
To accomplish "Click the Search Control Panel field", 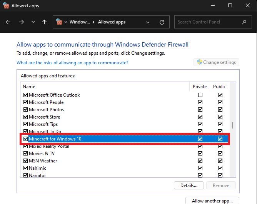I will coord(208,22).
